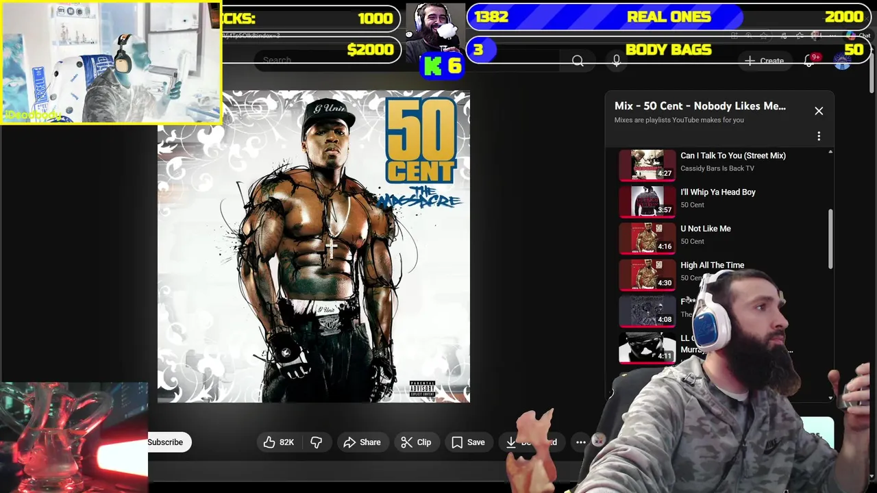Select U Not Like Me track
Screen dimensions: 877x493
(x=705, y=229)
